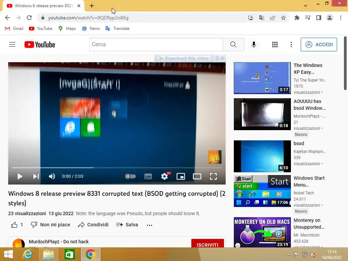Launch Internet Explorer from taskbar
The width and height of the screenshot is (348, 261).
click(x=28, y=254)
